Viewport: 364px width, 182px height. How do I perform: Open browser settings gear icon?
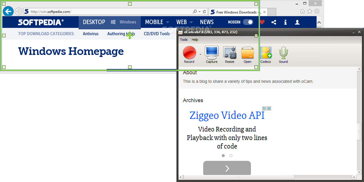coord(317,11)
